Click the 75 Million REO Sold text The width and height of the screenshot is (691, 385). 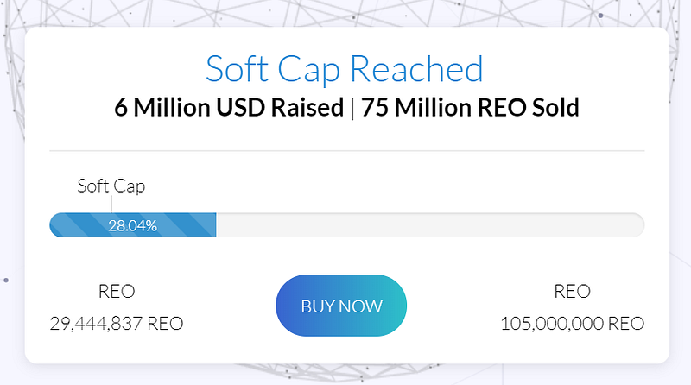pyautogui.click(x=470, y=108)
